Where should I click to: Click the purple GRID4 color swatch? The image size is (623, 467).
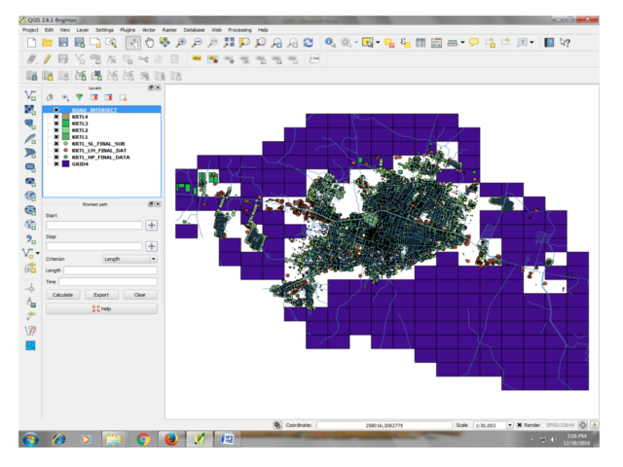pos(65,164)
